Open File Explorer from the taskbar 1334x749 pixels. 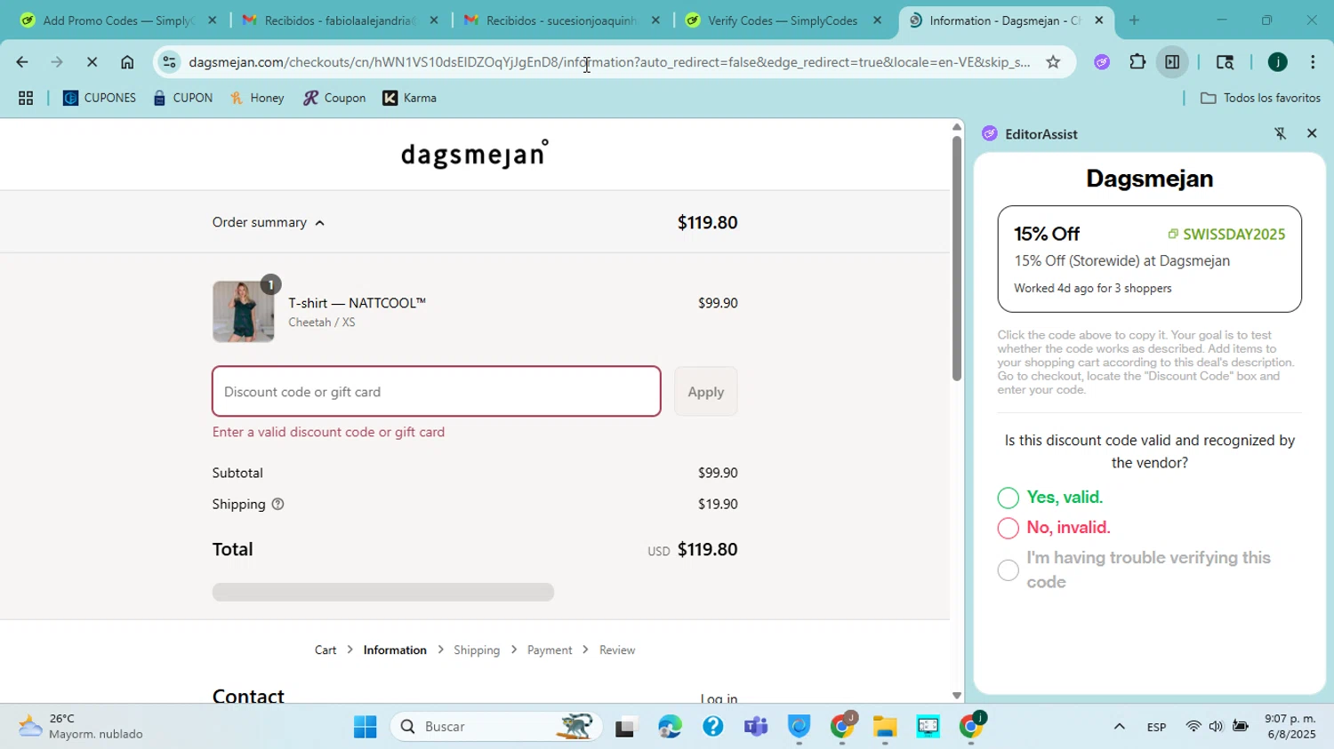(885, 727)
